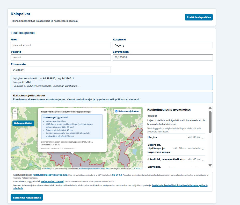
Task: Focus the Nimi input field
Action: [x=61, y=45]
